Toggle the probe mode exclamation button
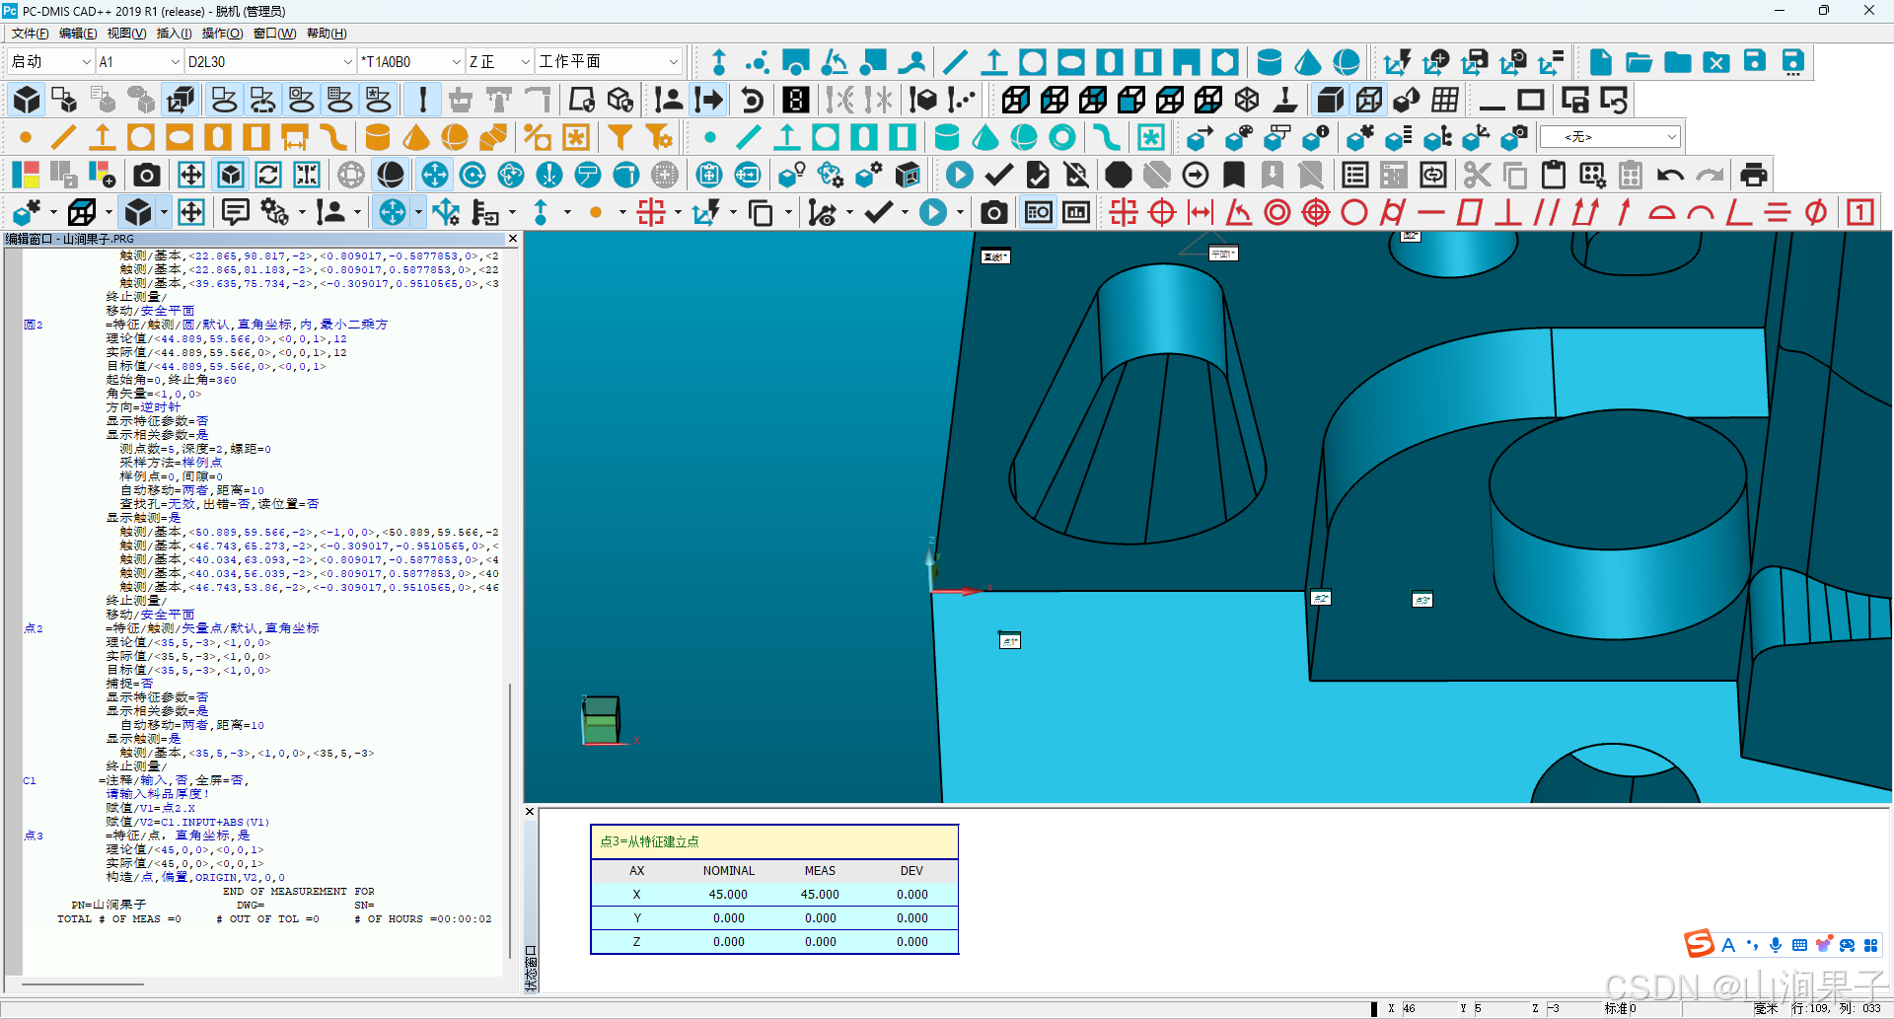This screenshot has height=1019, width=1894. click(422, 100)
